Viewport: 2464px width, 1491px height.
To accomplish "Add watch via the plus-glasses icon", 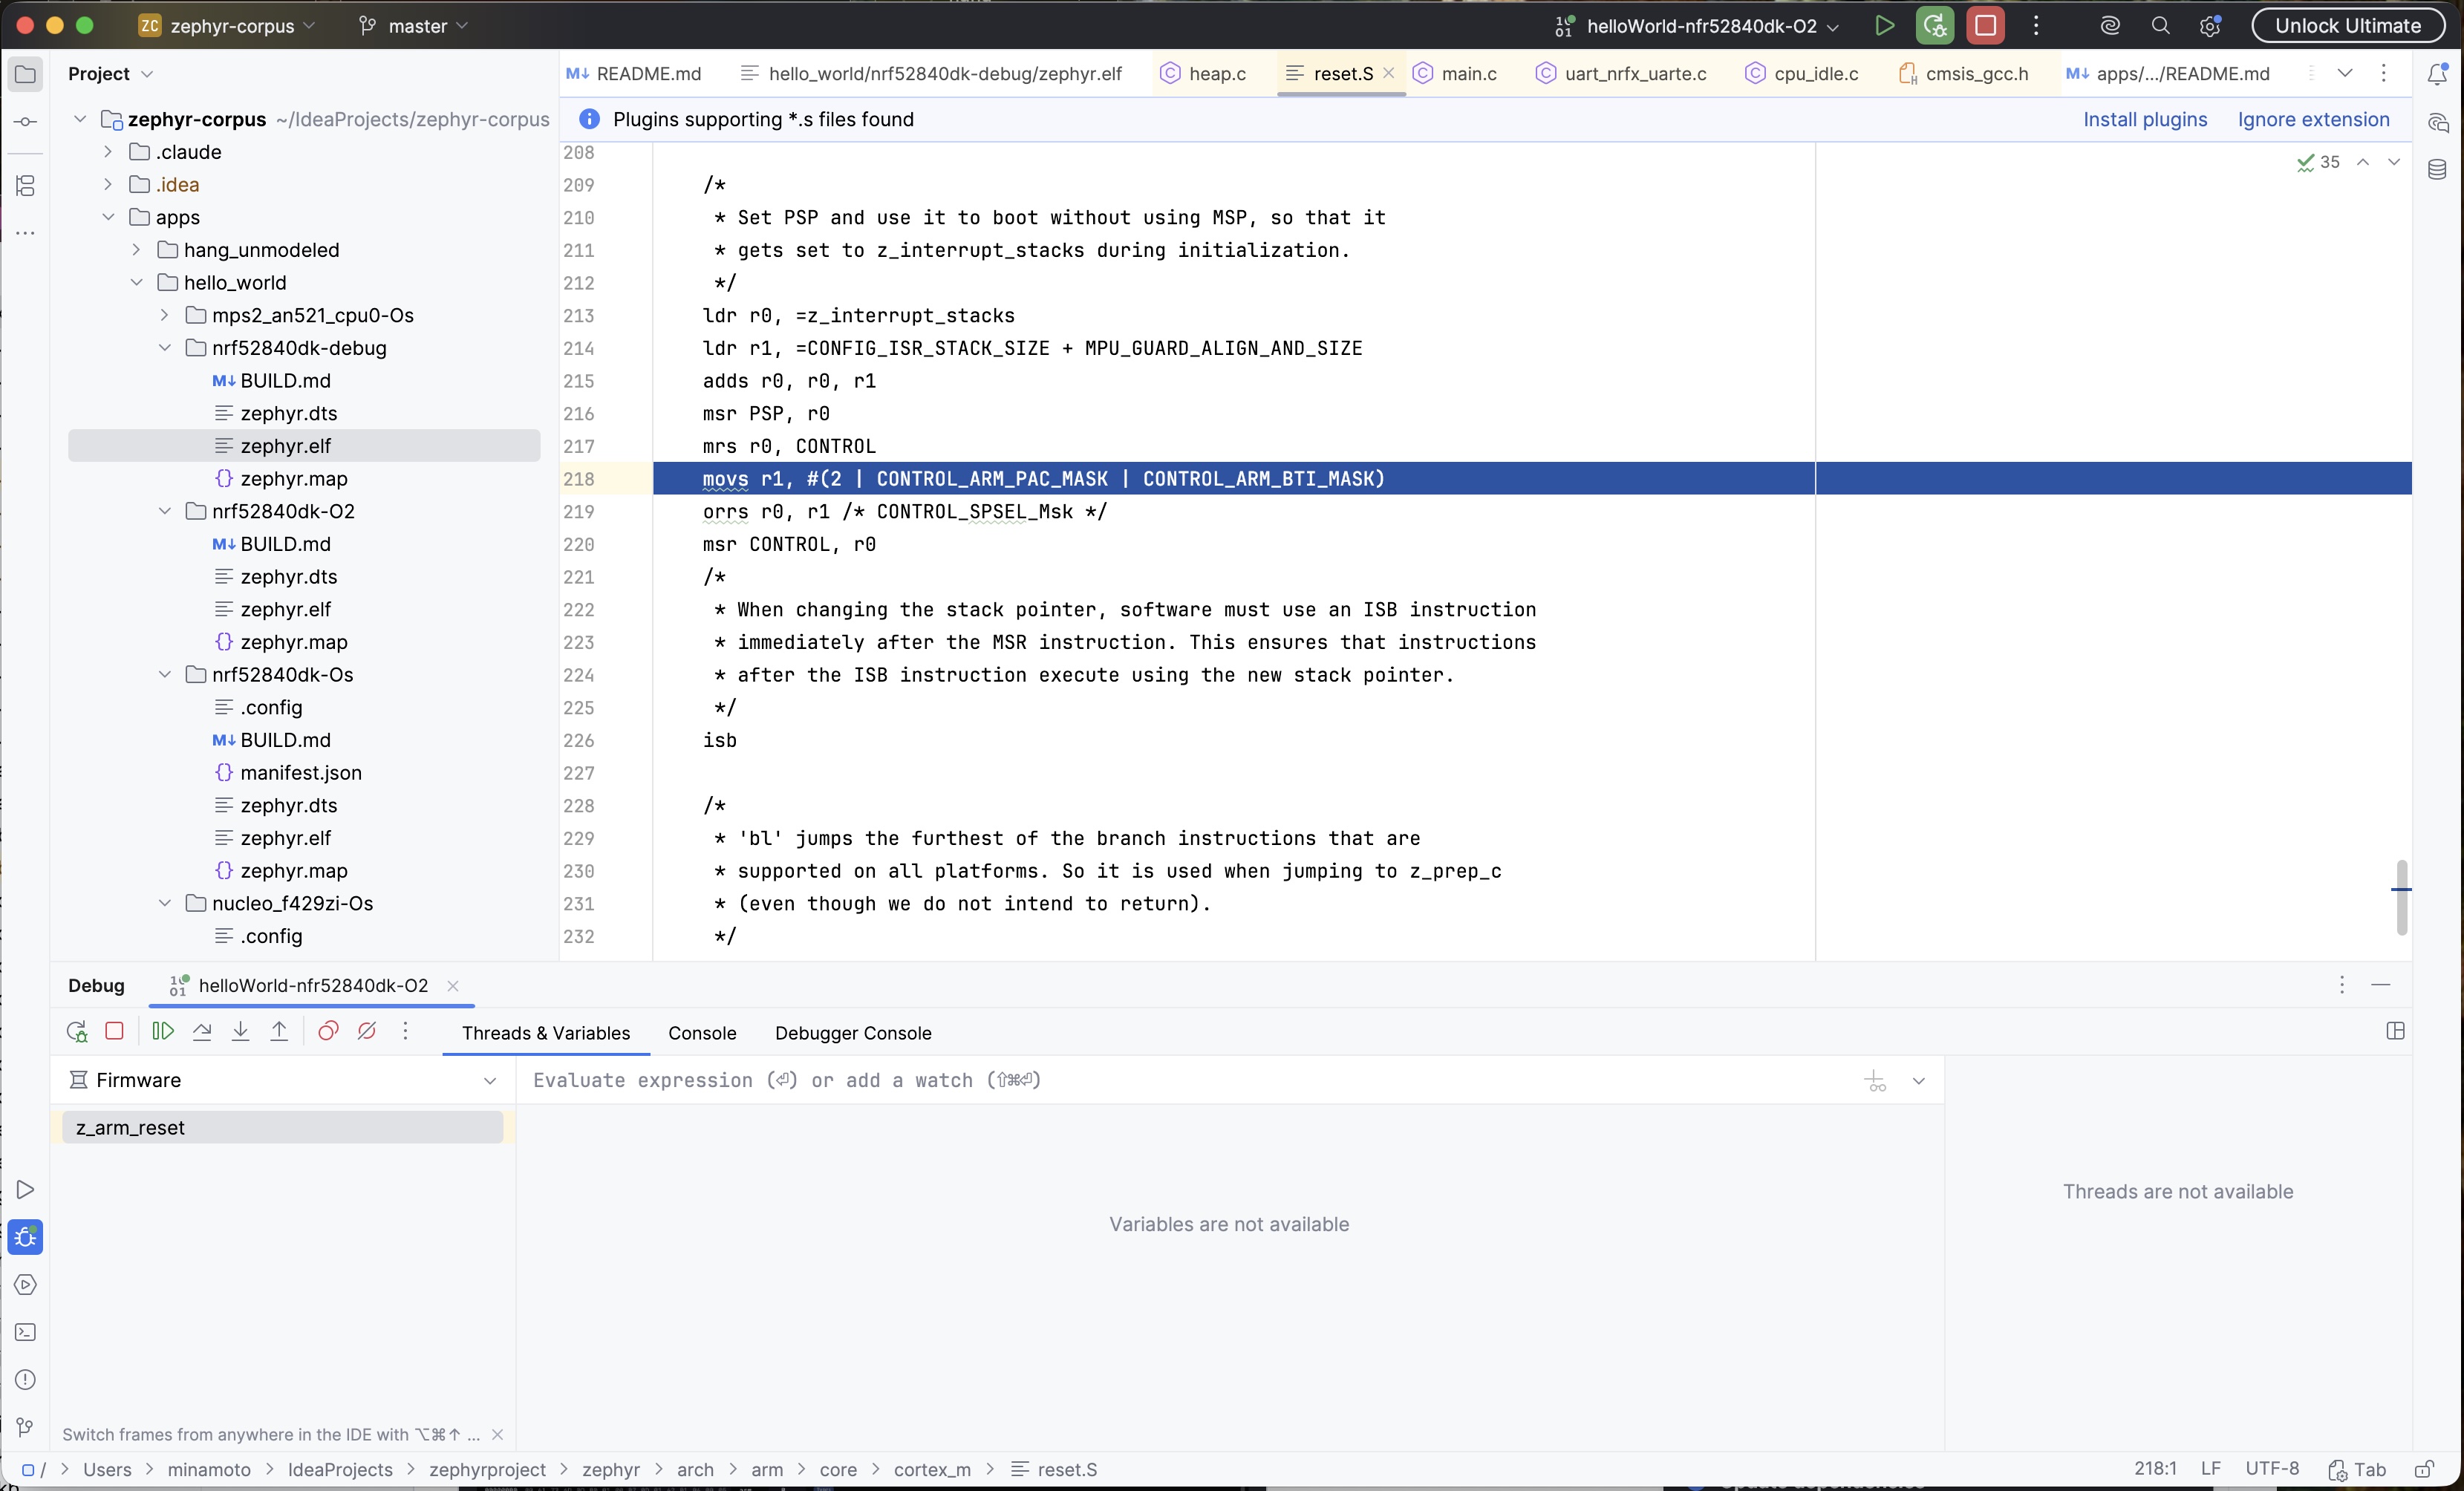I will 1875,1081.
